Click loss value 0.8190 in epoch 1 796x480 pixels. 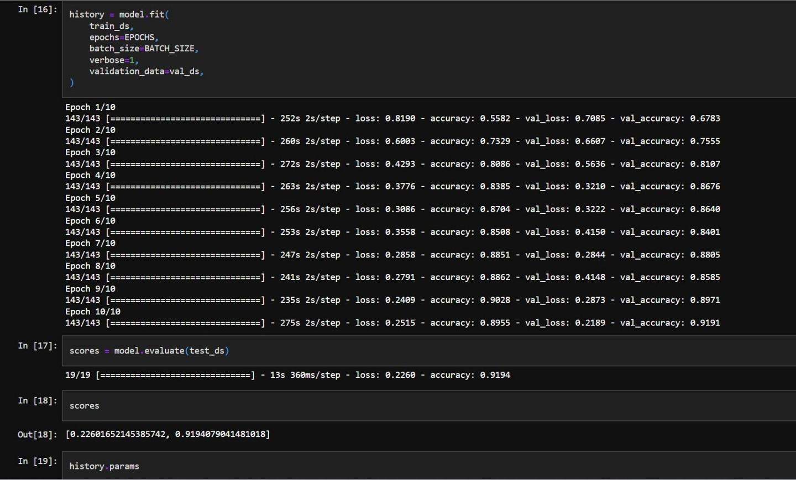point(400,118)
